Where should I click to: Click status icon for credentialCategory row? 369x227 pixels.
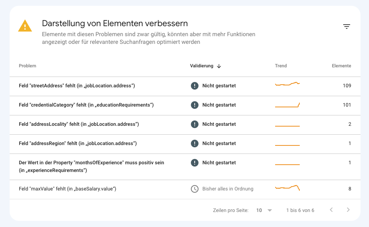pyautogui.click(x=195, y=105)
